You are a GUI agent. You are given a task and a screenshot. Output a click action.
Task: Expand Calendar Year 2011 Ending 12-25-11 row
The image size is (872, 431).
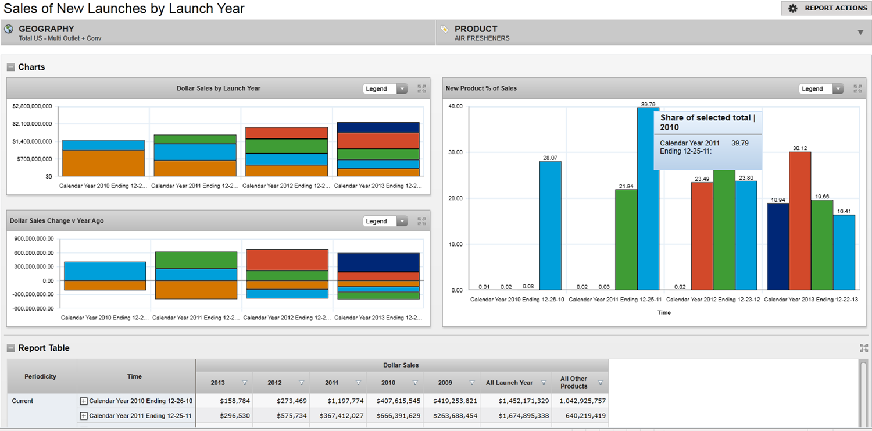(84, 416)
